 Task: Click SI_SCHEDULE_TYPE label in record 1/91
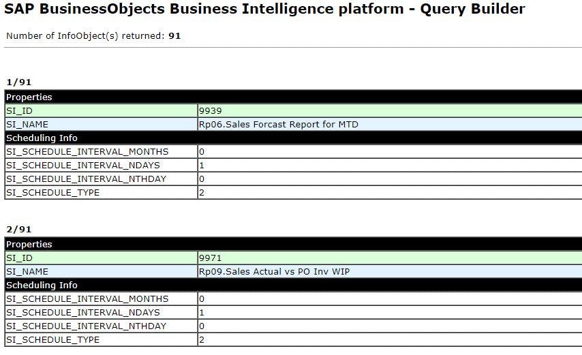pos(52,193)
